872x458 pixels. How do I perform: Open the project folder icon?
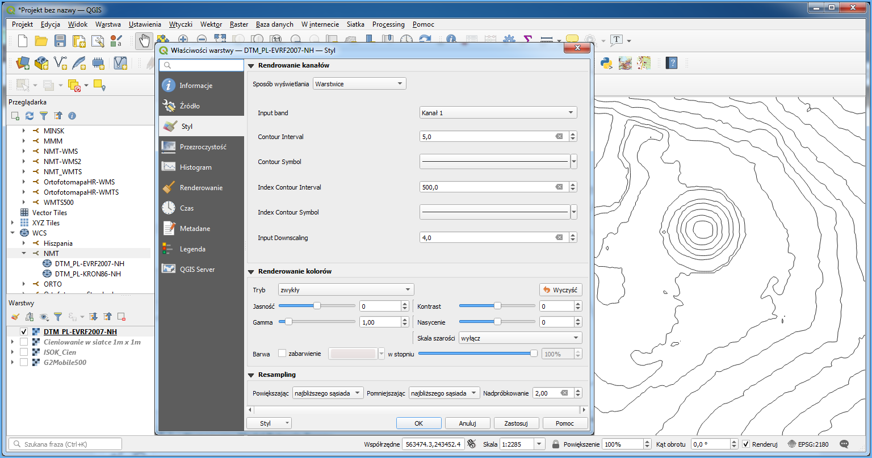pyautogui.click(x=41, y=41)
